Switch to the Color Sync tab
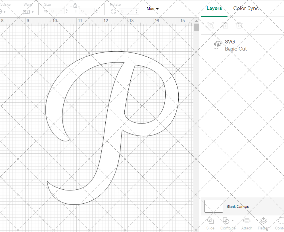 (x=246, y=8)
